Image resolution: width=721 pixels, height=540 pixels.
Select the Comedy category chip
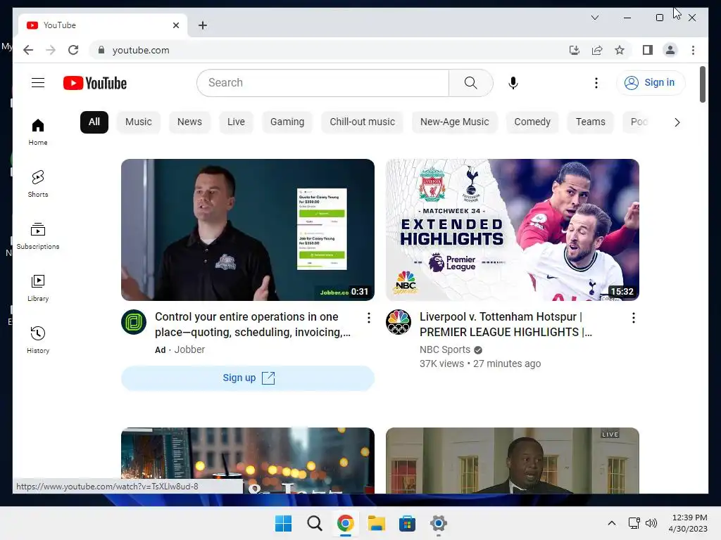pos(532,122)
